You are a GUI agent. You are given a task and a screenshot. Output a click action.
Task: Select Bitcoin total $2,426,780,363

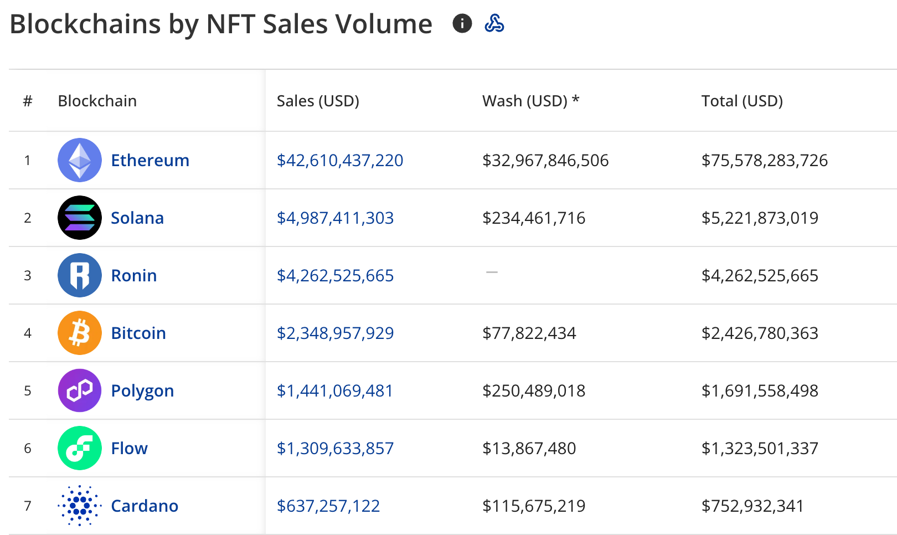[760, 333]
